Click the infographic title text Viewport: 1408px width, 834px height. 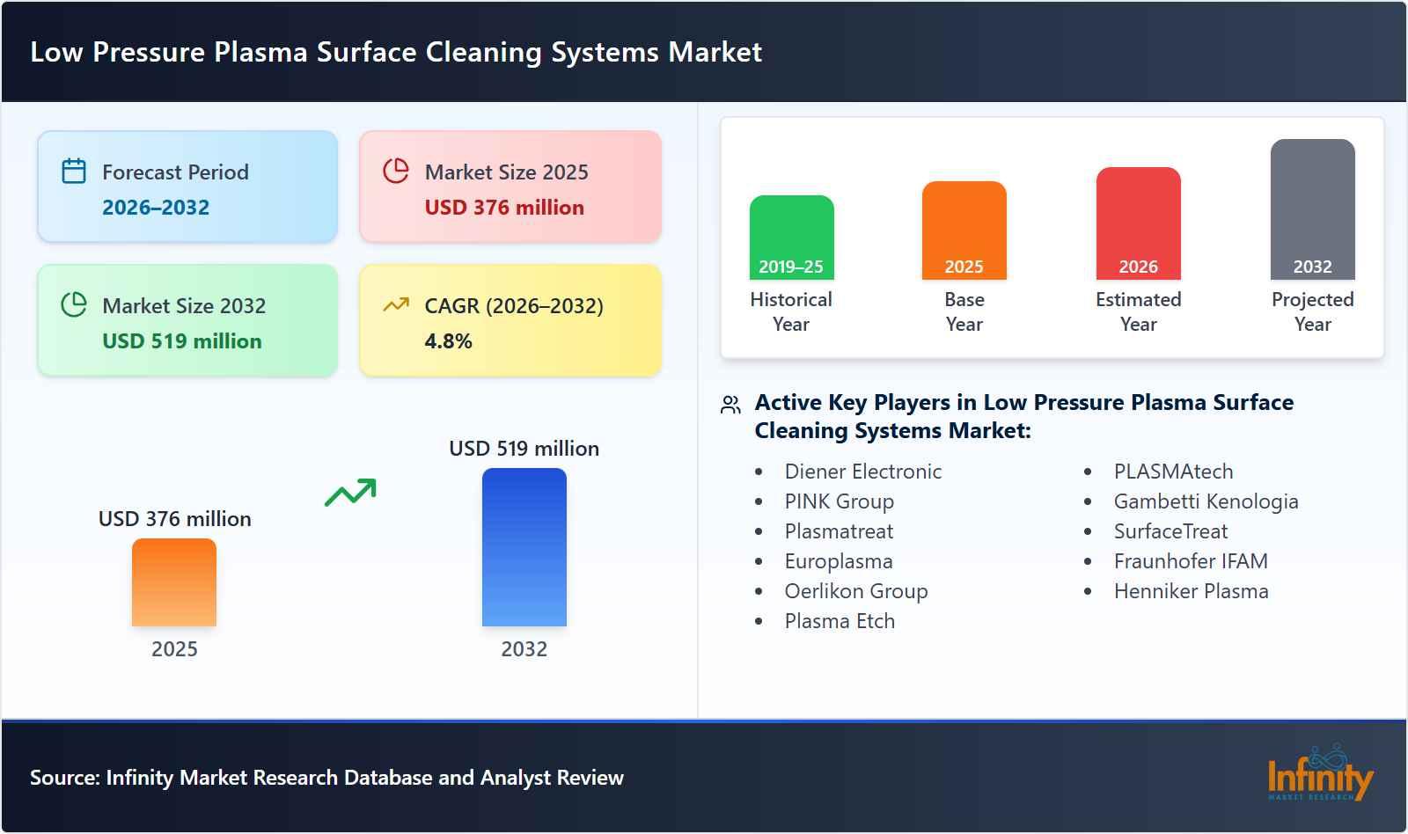[396, 52]
